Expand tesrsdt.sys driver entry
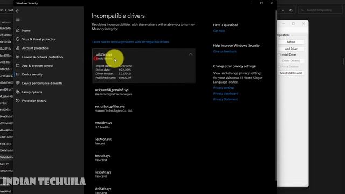This screenshot has height=194, width=345. tap(144, 158)
